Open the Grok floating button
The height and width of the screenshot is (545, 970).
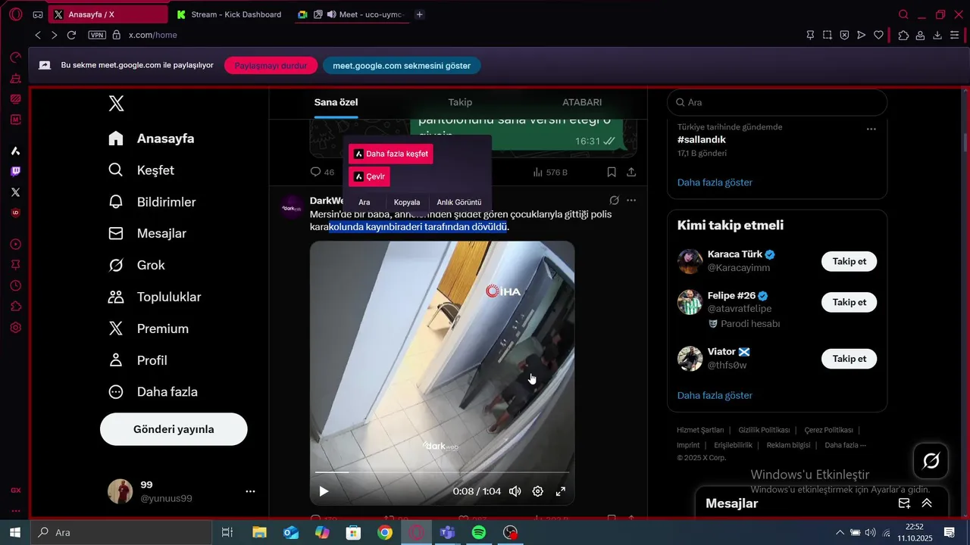pyautogui.click(x=931, y=460)
